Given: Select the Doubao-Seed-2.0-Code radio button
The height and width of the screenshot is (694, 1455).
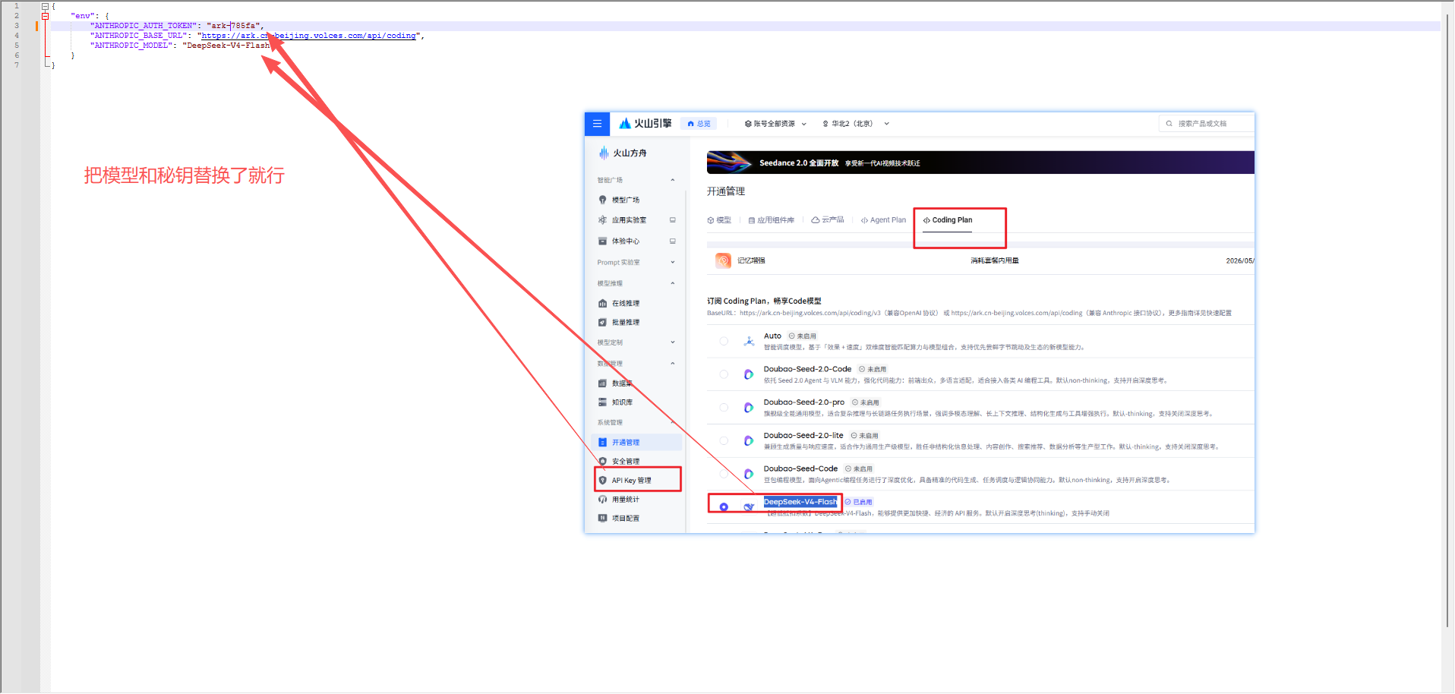Looking at the screenshot, I should click(x=724, y=374).
